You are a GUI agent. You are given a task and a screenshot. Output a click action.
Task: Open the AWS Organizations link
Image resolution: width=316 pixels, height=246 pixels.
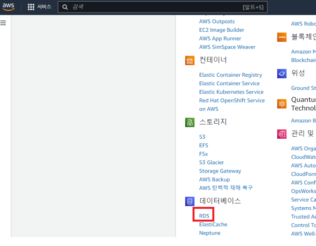tap(303, 148)
